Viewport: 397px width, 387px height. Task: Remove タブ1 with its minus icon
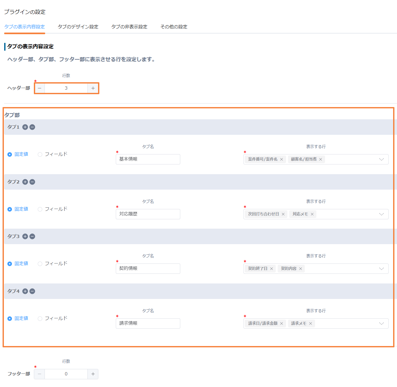(32, 127)
